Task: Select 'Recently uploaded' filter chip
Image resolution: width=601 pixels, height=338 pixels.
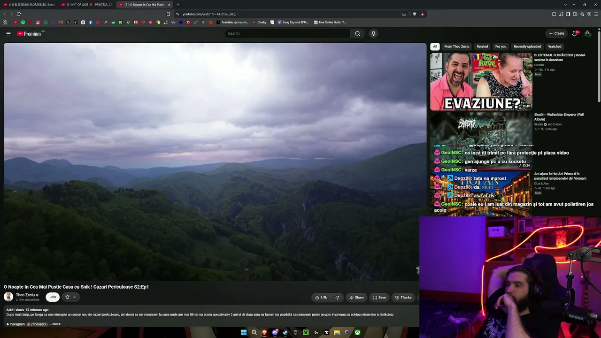Action: pyautogui.click(x=527, y=46)
